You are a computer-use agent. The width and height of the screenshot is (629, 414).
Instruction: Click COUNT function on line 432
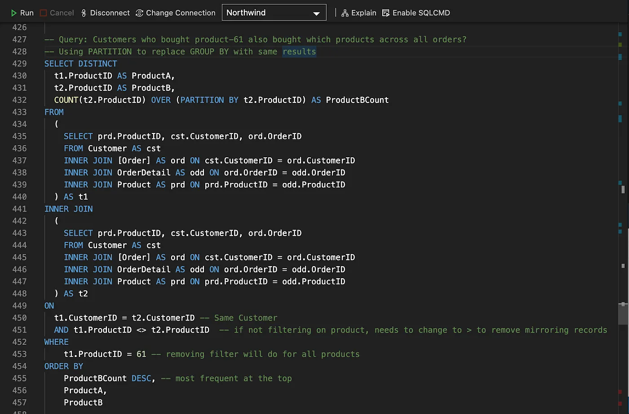click(66, 100)
